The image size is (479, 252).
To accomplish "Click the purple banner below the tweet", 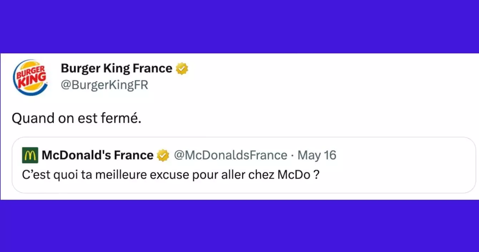I will [239, 226].
